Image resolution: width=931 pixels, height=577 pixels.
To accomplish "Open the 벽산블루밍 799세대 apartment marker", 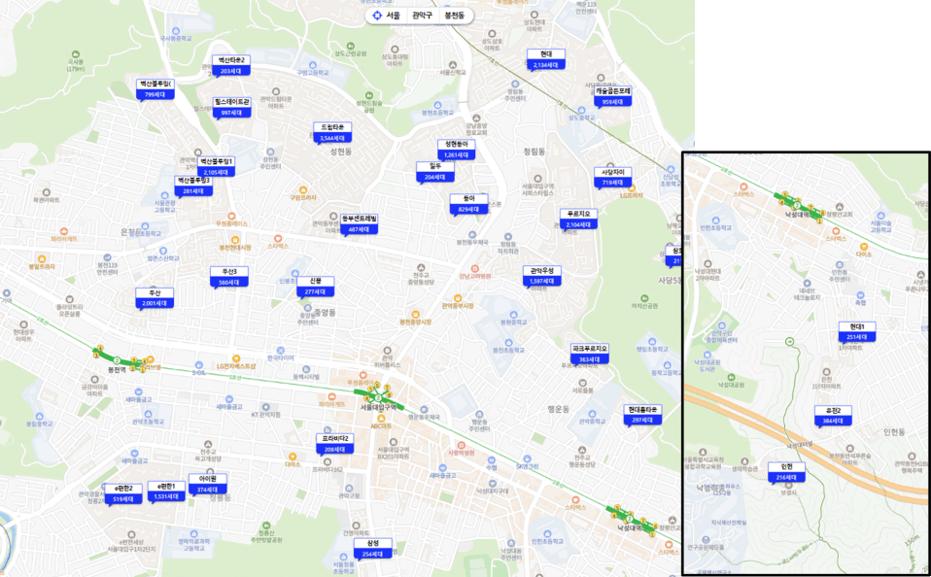I will 155,89.
